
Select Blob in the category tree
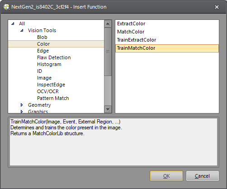click(42, 37)
